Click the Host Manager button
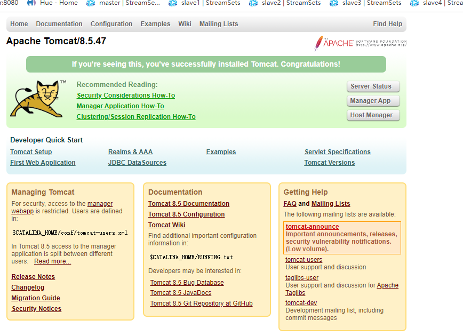 373,115
